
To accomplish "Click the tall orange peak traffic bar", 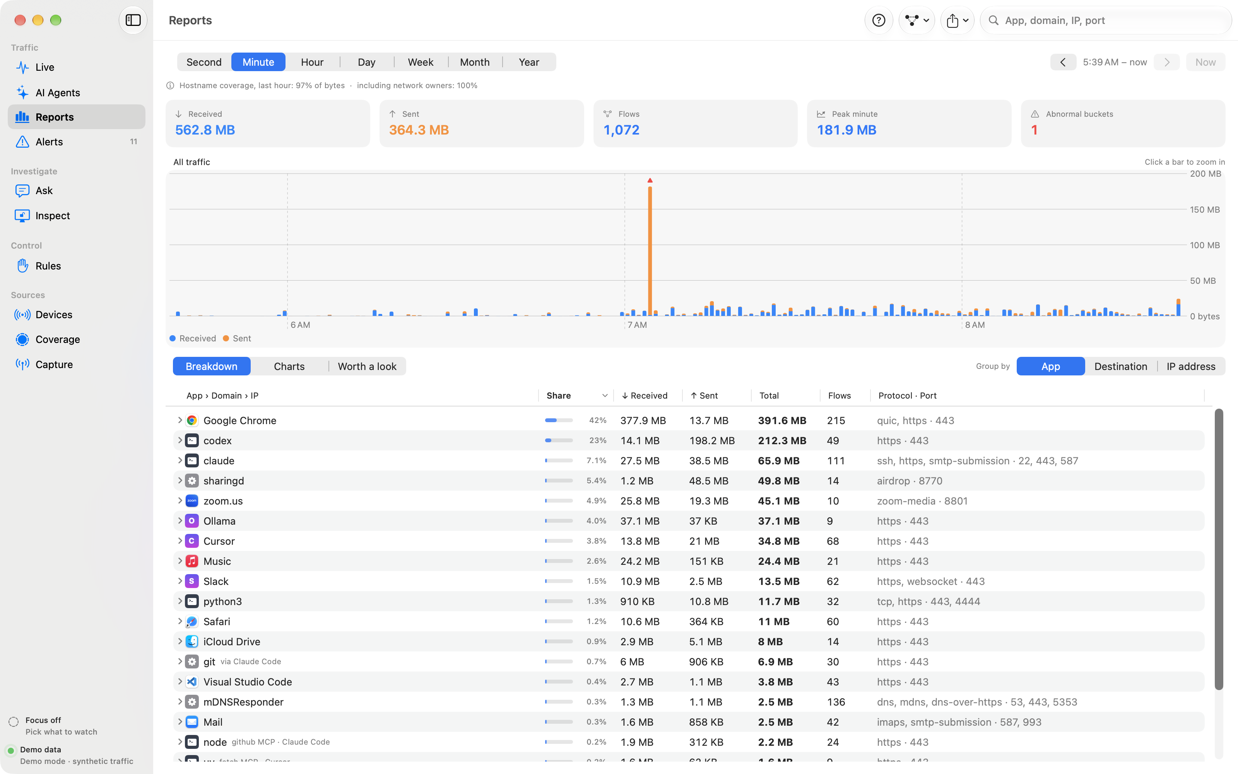I will (650, 251).
